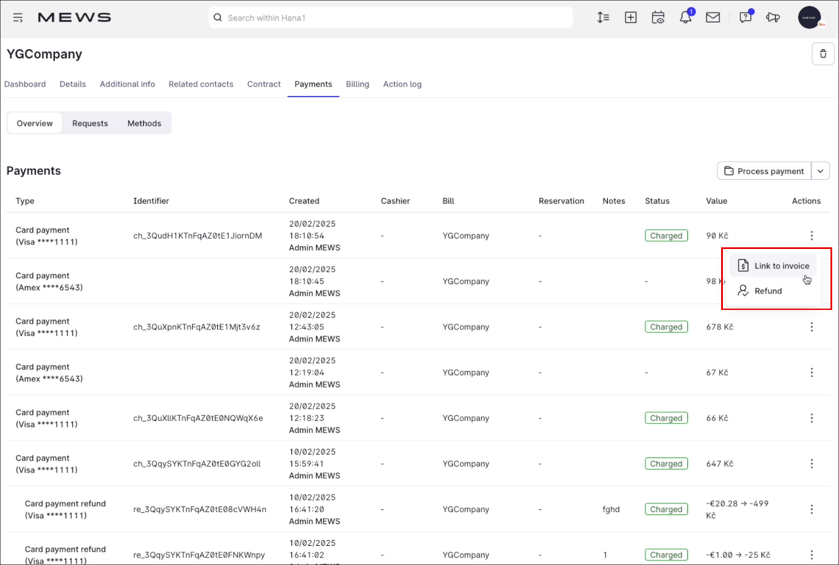
Task: Select Refund in the actions menu
Action: (773, 291)
